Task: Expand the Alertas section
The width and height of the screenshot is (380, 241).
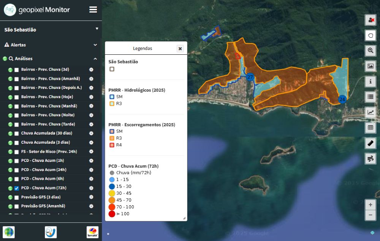Action: click(x=95, y=45)
